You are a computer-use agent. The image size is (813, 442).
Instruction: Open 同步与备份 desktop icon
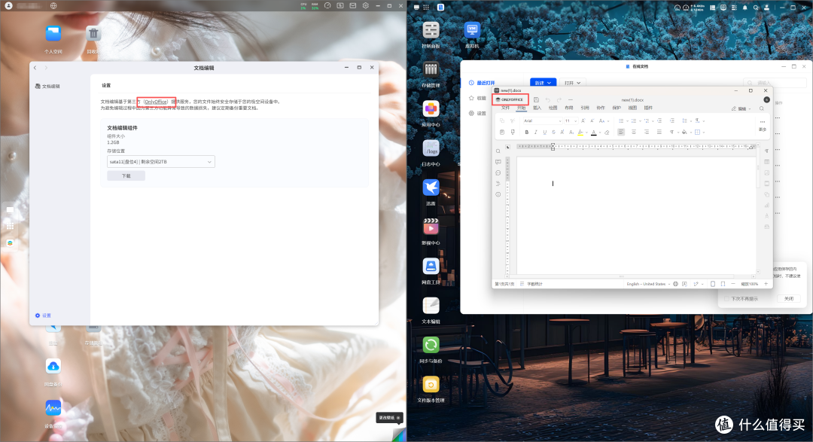pos(431,345)
